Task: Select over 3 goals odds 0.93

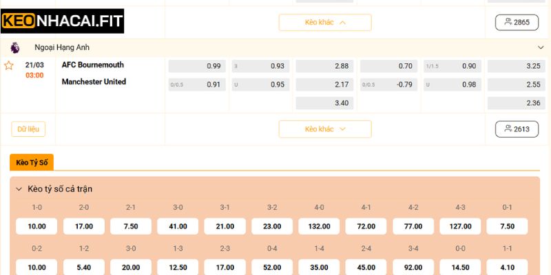Action: coord(261,66)
